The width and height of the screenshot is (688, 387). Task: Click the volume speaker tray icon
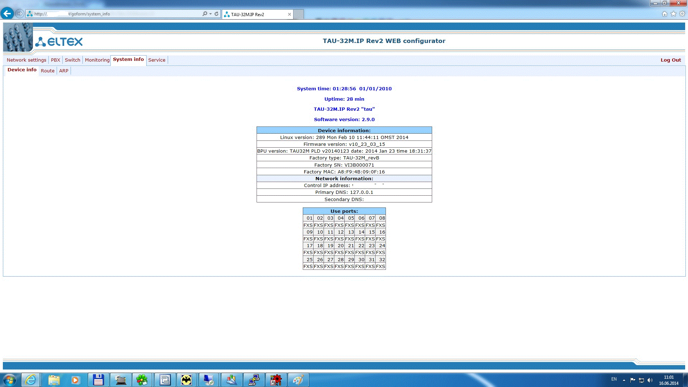click(x=650, y=380)
